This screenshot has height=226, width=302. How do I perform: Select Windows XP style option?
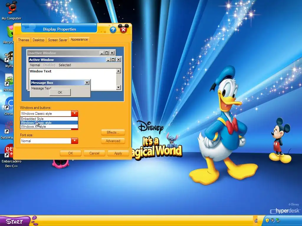pos(49,127)
